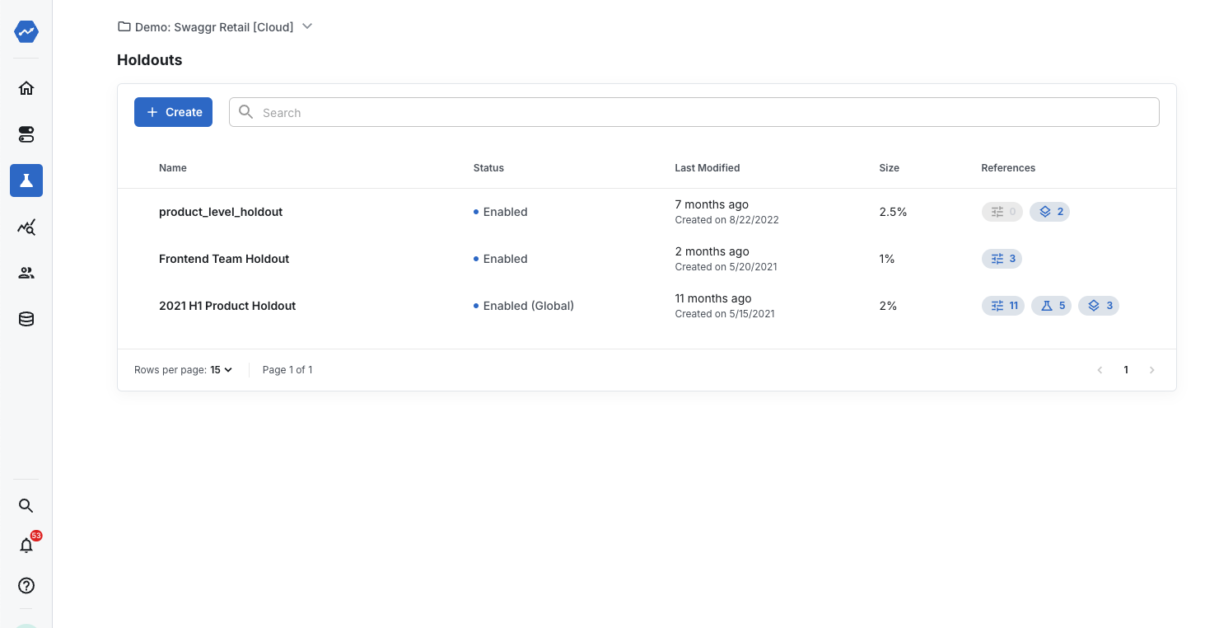Click the next page arrow in pagination
Screen dimensions: 1219x628
point(1152,369)
